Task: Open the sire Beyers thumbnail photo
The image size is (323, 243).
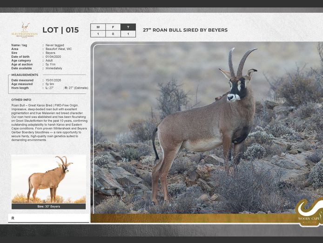Action: 48,179
